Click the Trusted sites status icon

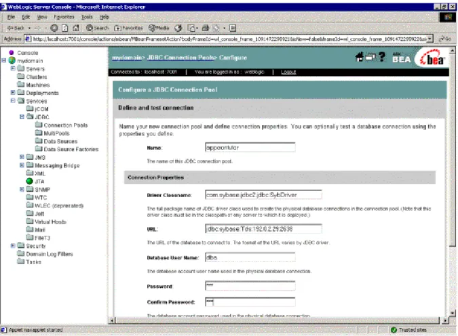(x=394, y=330)
